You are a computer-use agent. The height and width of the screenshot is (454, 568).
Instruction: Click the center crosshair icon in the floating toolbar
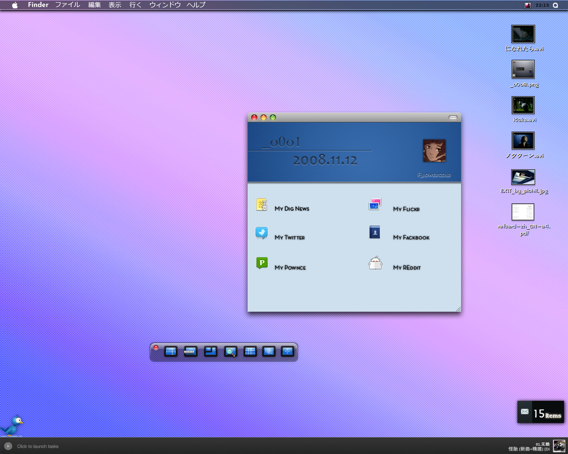(288, 352)
